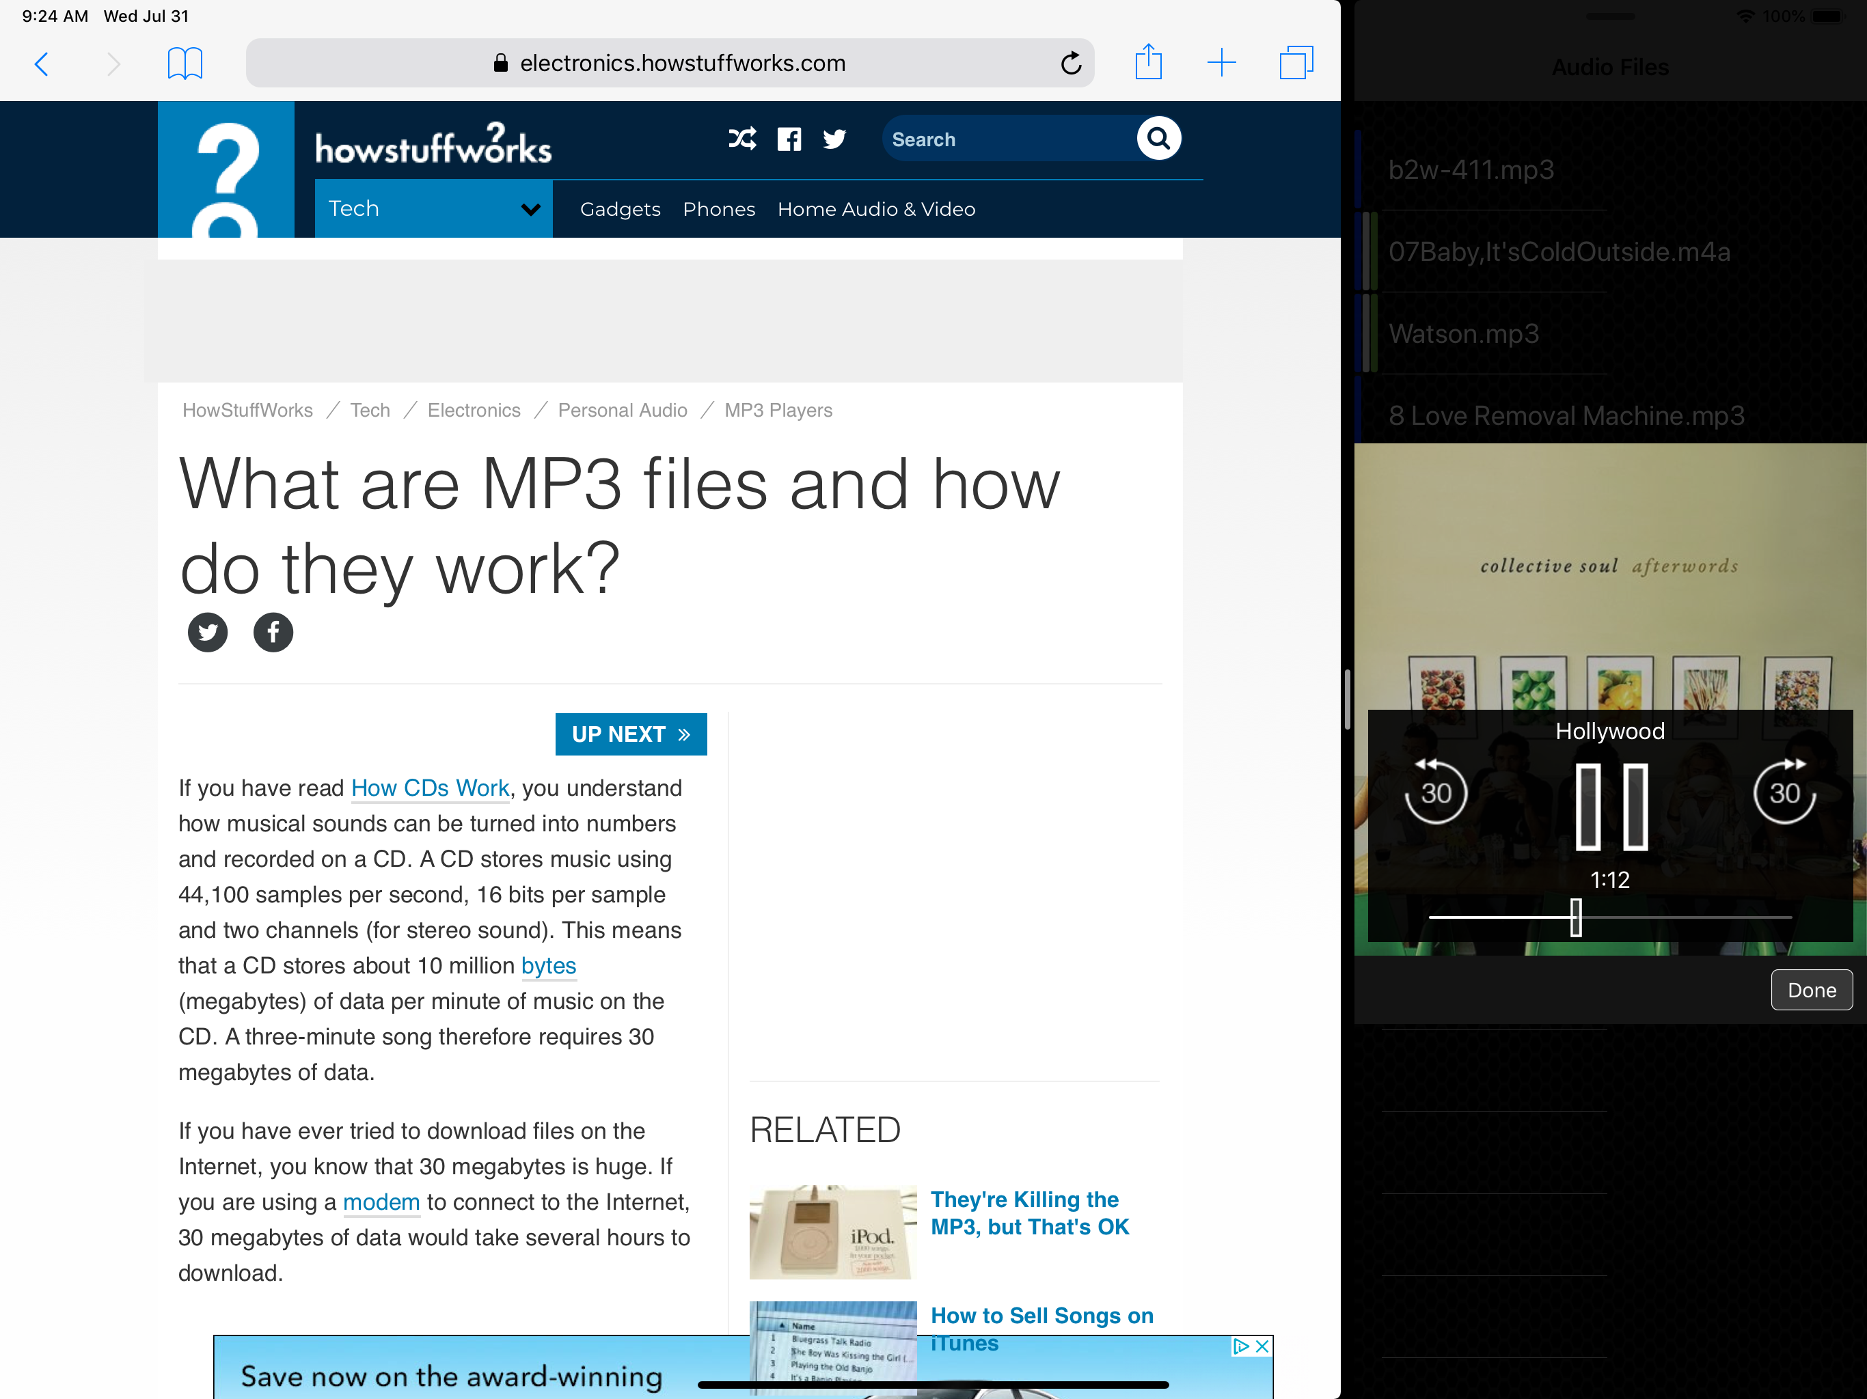The height and width of the screenshot is (1399, 1867).
Task: Expand the Tech category dropdown
Action: coord(434,208)
